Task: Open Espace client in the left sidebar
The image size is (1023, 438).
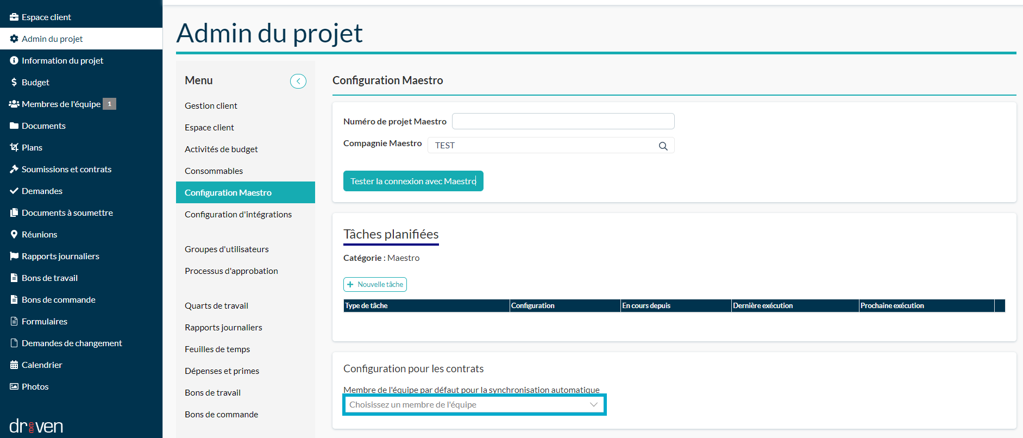Action: (x=81, y=17)
